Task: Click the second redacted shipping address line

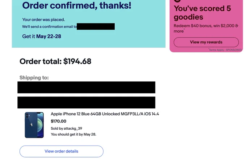Action: [86, 103]
